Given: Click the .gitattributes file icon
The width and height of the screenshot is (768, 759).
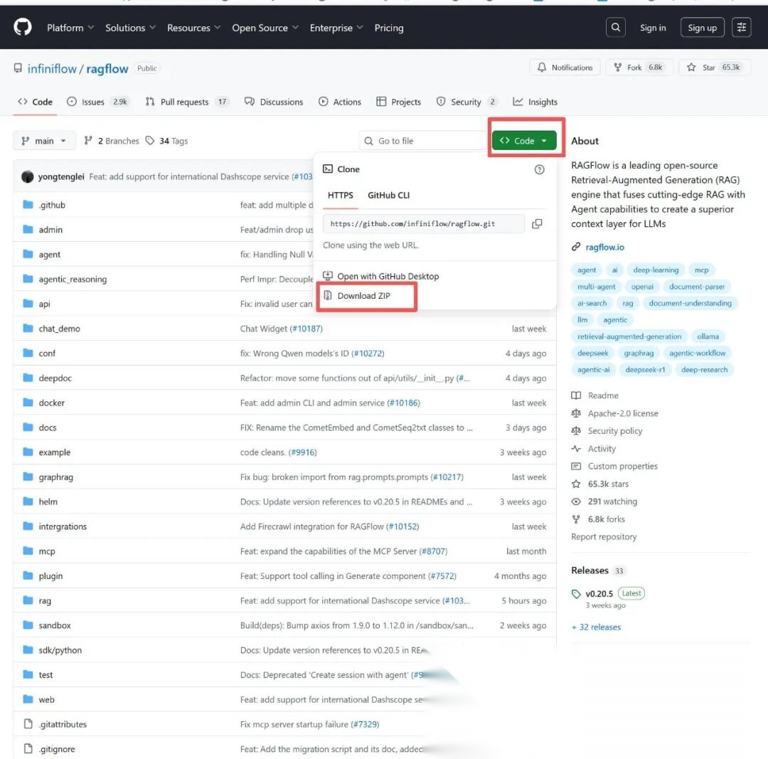Looking at the screenshot, I should click(28, 724).
